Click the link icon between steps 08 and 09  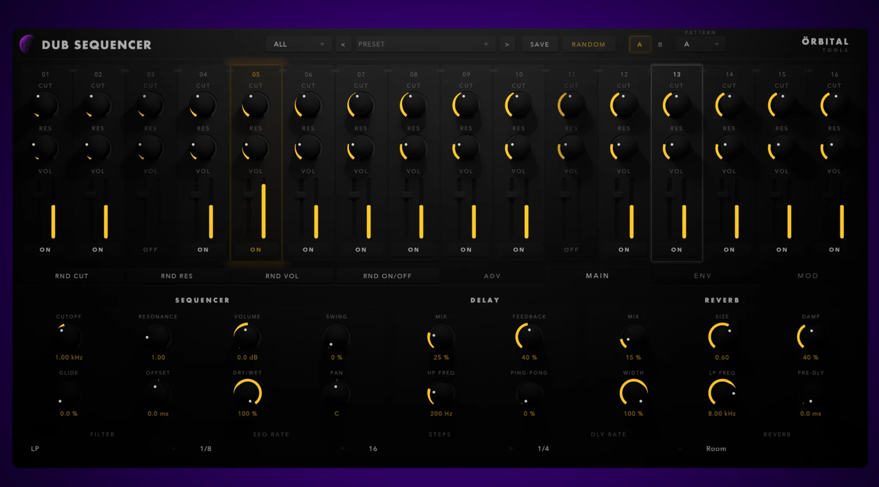[441, 71]
